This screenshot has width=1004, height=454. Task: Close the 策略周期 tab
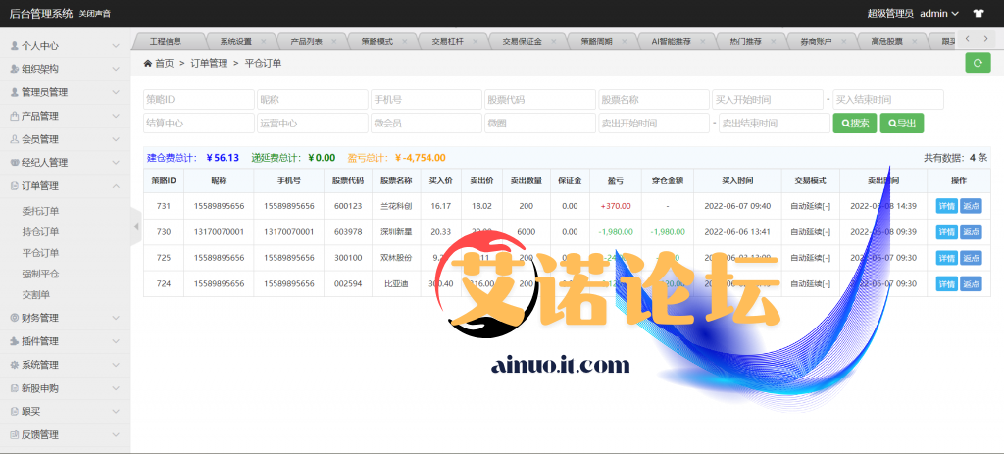625,41
